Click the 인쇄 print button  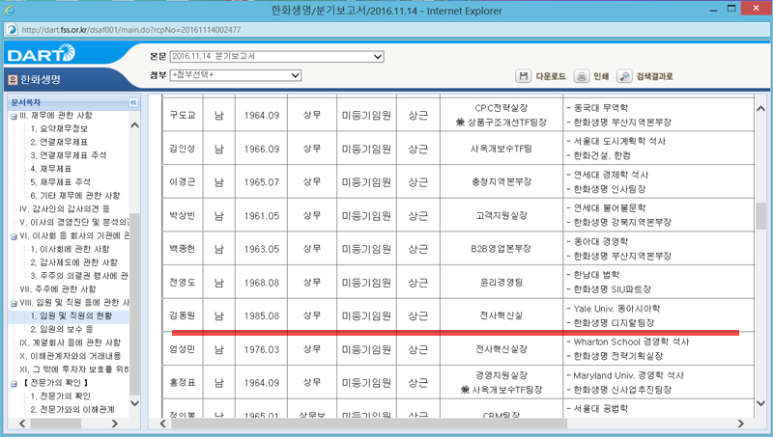pos(601,76)
